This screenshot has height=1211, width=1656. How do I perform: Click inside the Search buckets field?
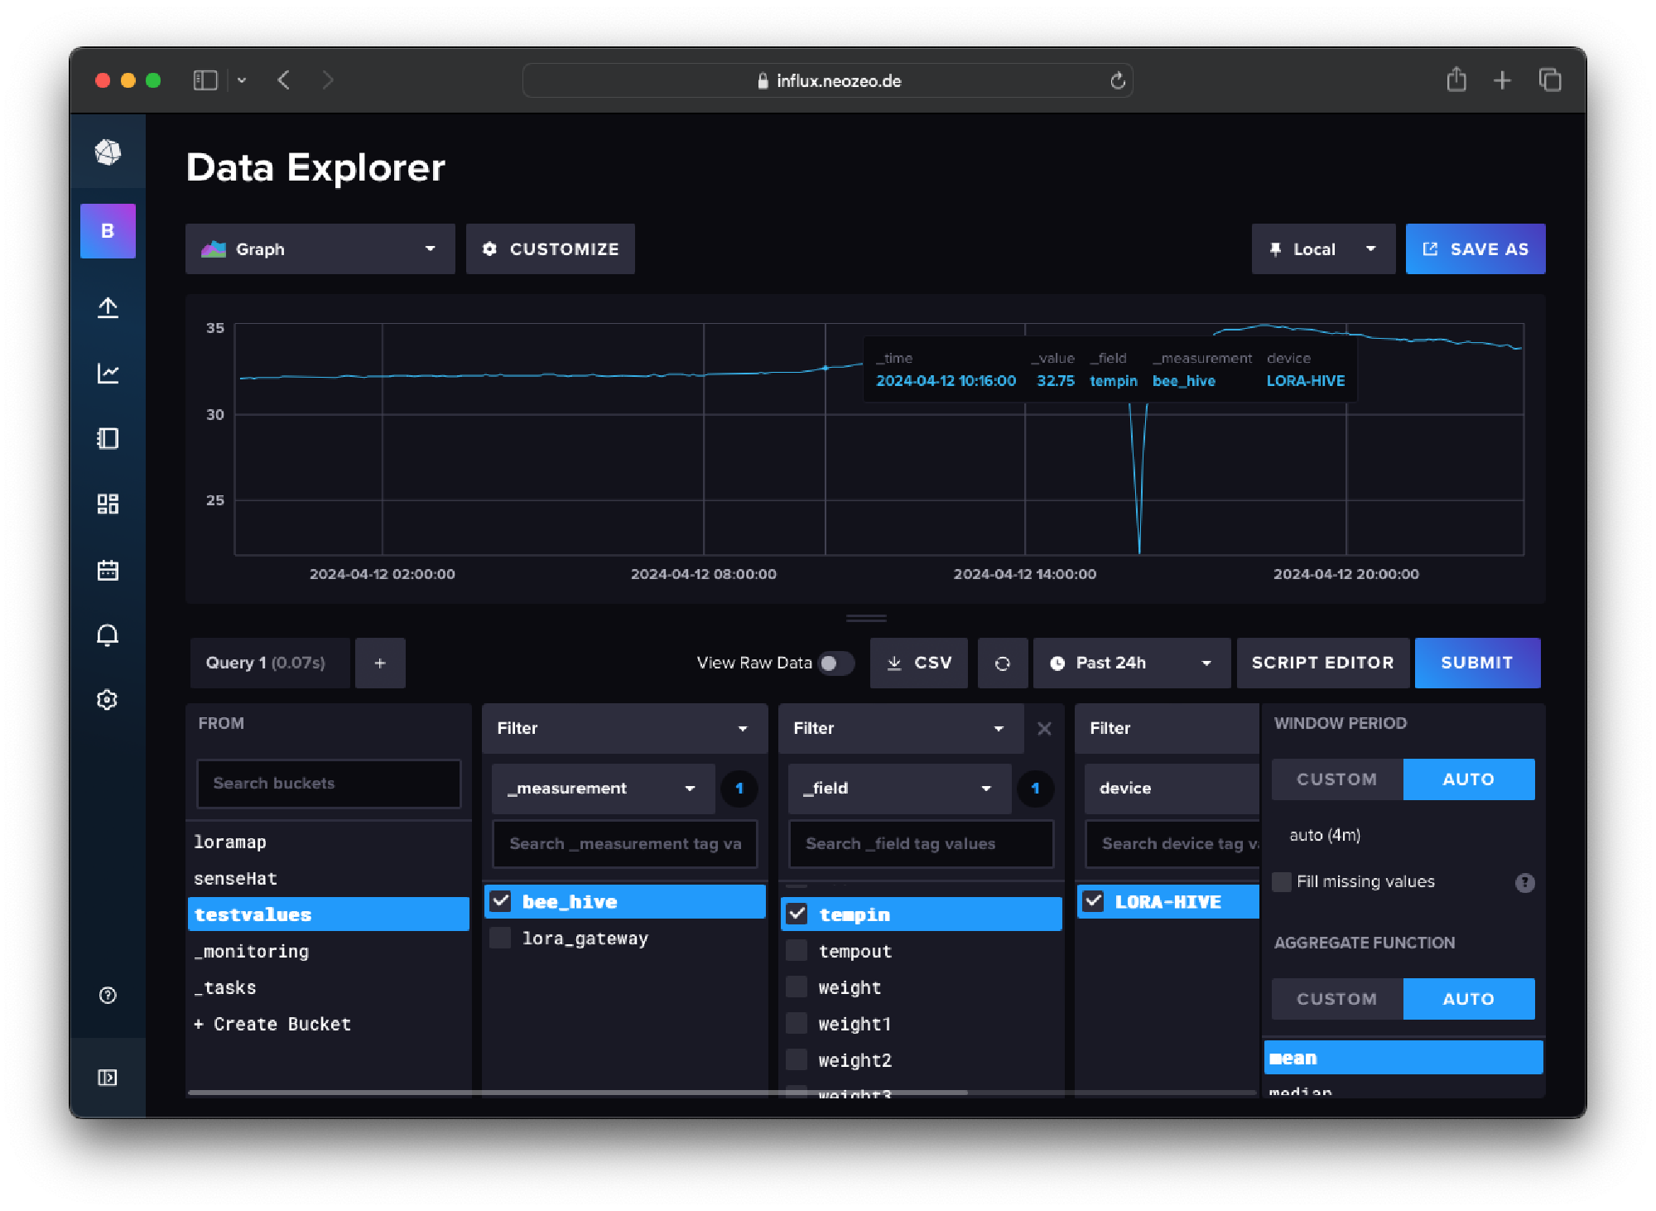click(x=328, y=783)
